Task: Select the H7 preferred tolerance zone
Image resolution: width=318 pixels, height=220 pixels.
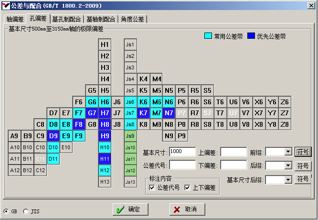Action: pos(105,113)
